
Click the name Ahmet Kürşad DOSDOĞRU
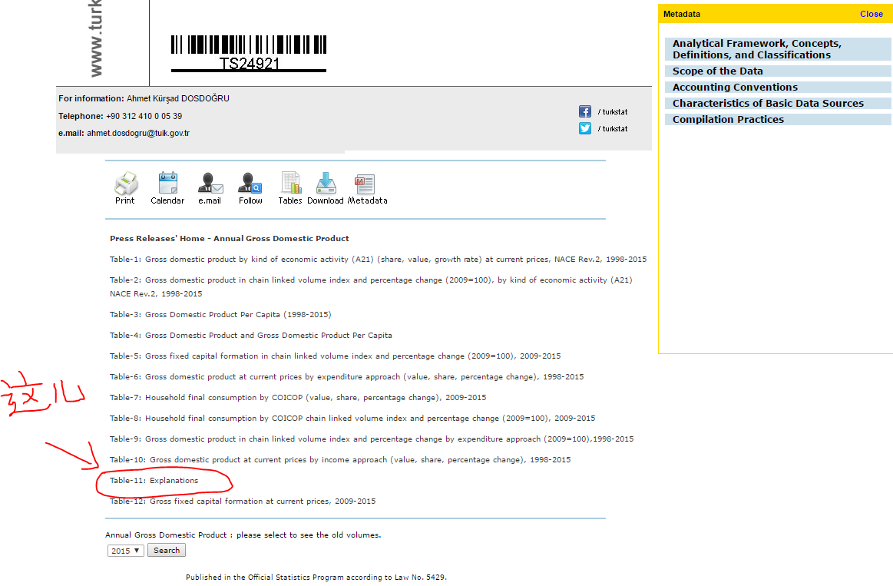(x=177, y=98)
